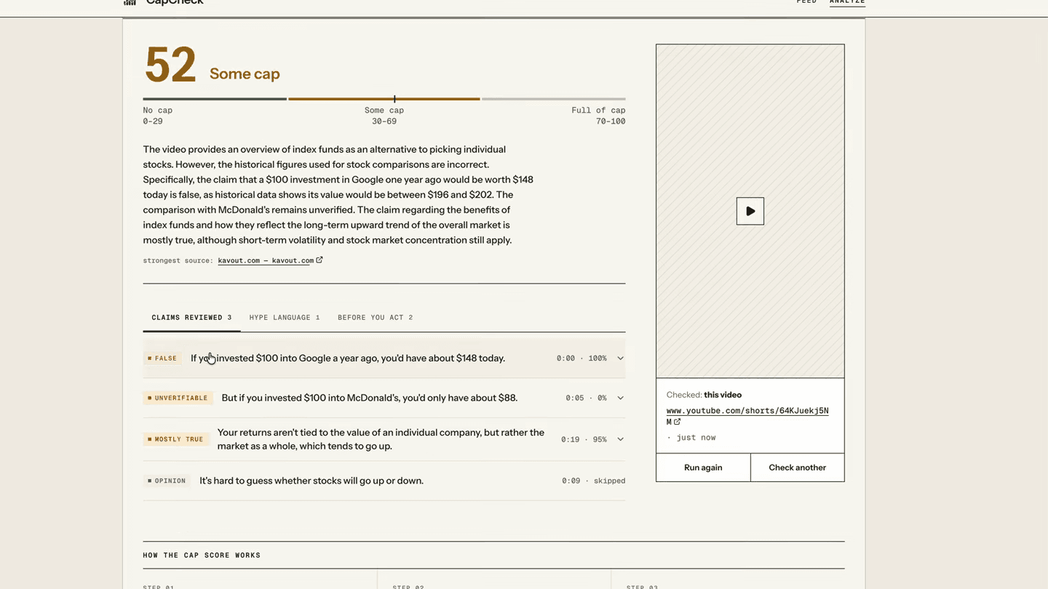Click the market as a whole claim text

coord(381,439)
